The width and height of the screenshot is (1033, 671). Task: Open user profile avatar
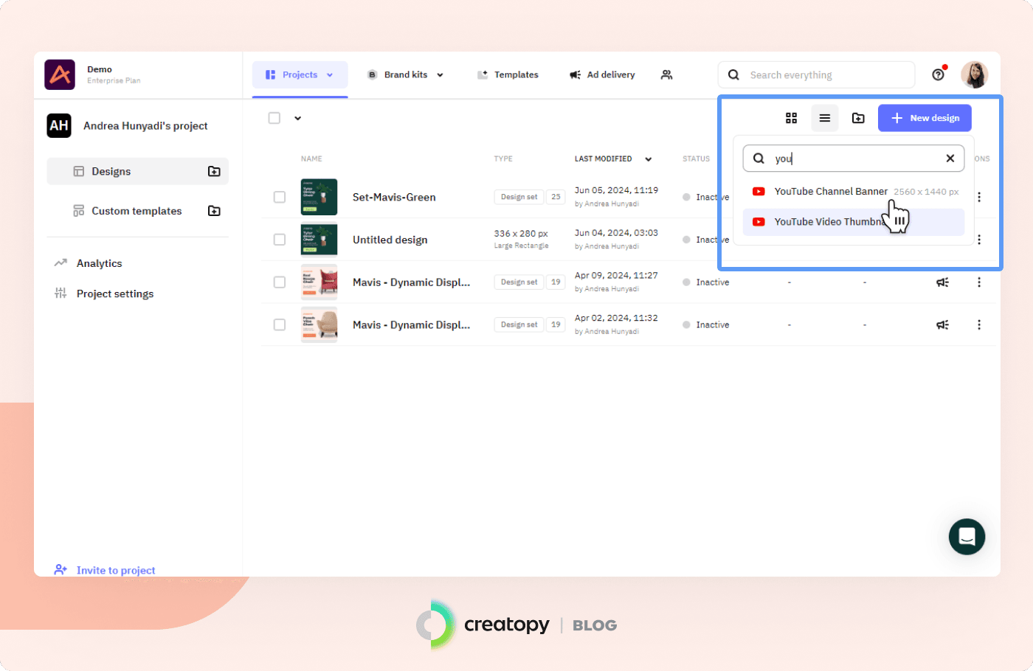tap(974, 74)
